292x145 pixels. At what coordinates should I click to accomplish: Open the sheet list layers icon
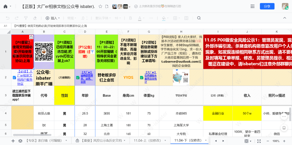[20, 141]
